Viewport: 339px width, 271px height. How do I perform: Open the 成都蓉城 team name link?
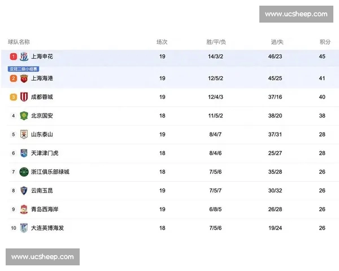(x=42, y=97)
